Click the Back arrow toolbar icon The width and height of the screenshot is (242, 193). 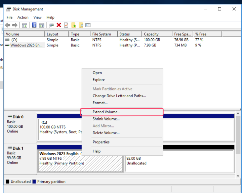point(7,25)
